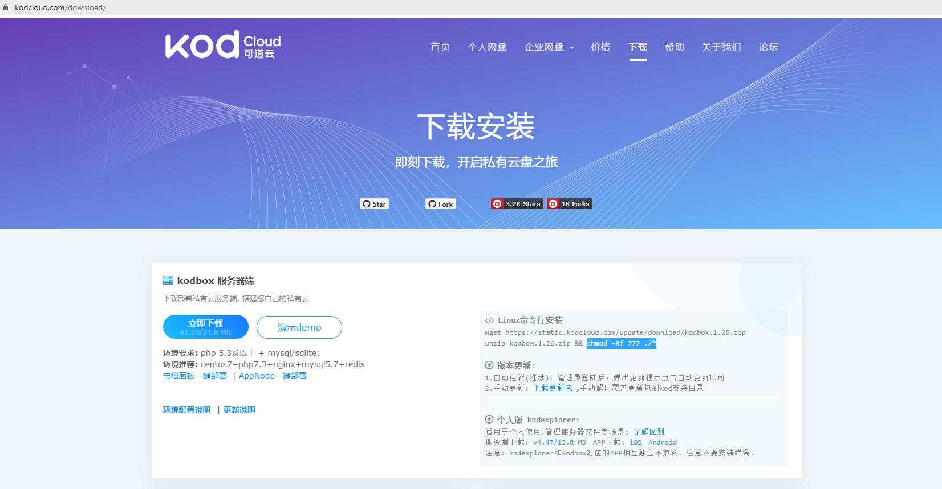Download kodexplorer v4.47/13.8 MB server
The height and width of the screenshot is (489, 942).
coord(559,442)
